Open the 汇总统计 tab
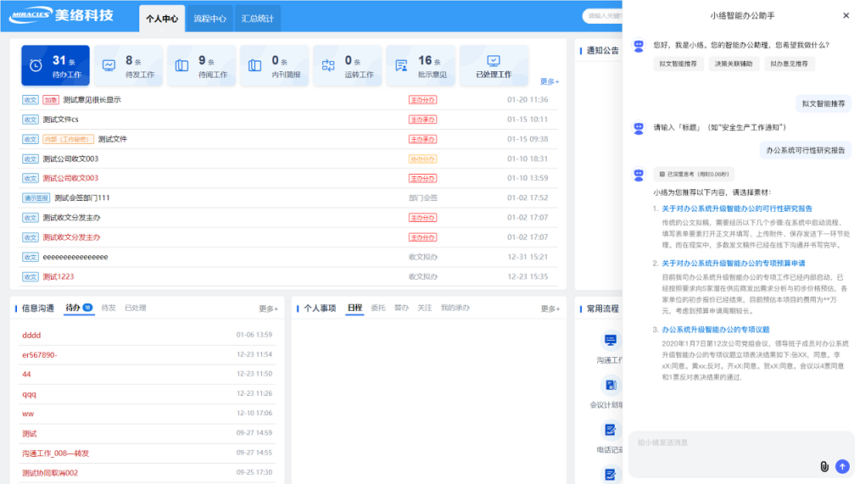Screen dimensions: 860x484 pos(258,19)
